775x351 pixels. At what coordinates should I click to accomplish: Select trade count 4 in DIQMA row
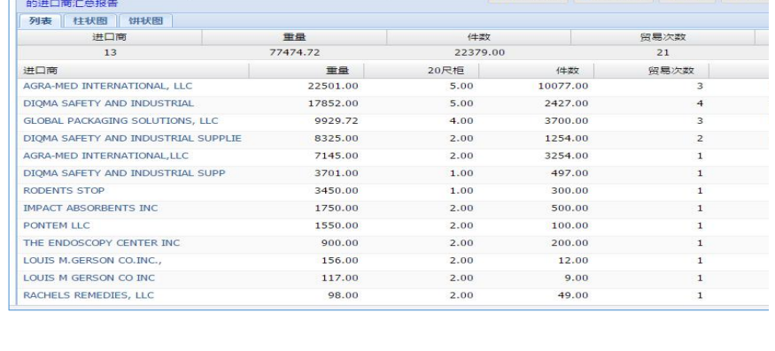click(x=700, y=103)
